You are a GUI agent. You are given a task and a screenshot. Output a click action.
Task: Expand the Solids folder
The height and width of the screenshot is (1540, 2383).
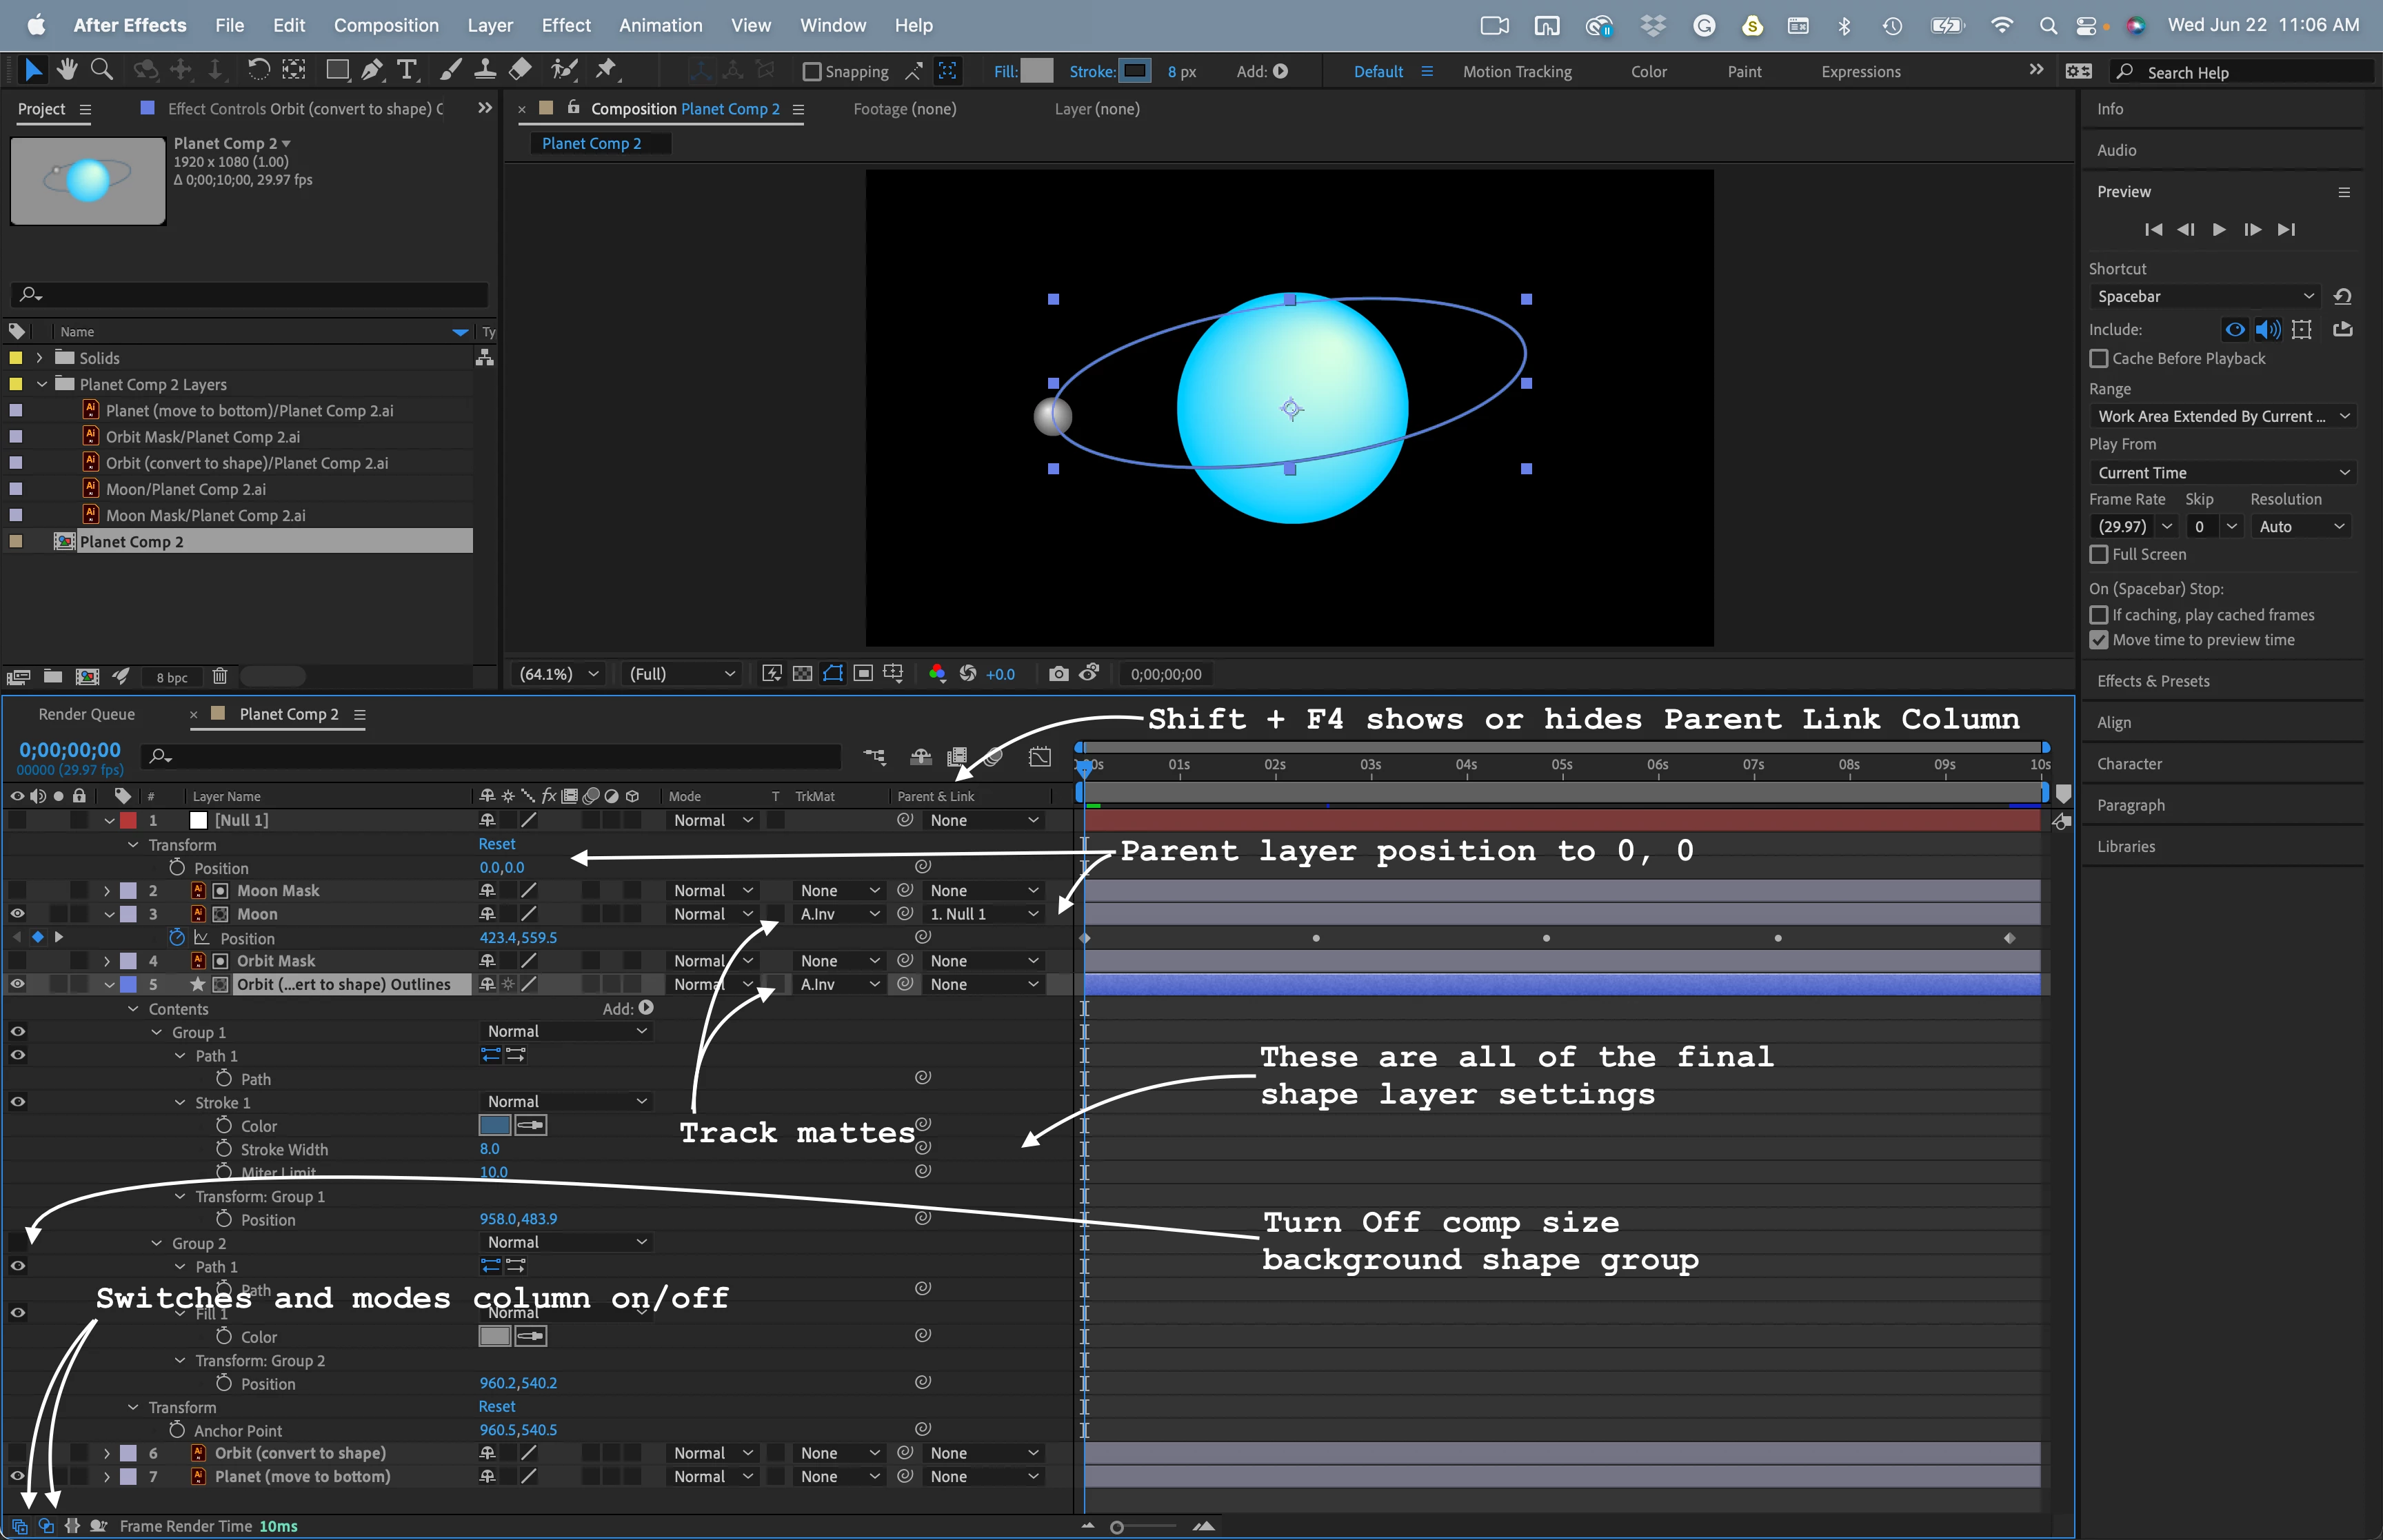point(39,358)
